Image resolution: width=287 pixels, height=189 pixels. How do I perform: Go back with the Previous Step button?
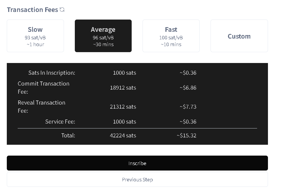point(137,179)
